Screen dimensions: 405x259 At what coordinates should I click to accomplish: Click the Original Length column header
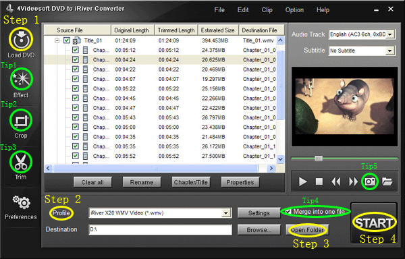[x=133, y=30]
